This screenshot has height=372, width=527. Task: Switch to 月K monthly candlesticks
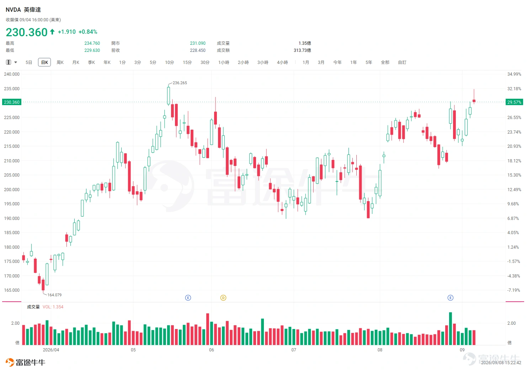76,63
